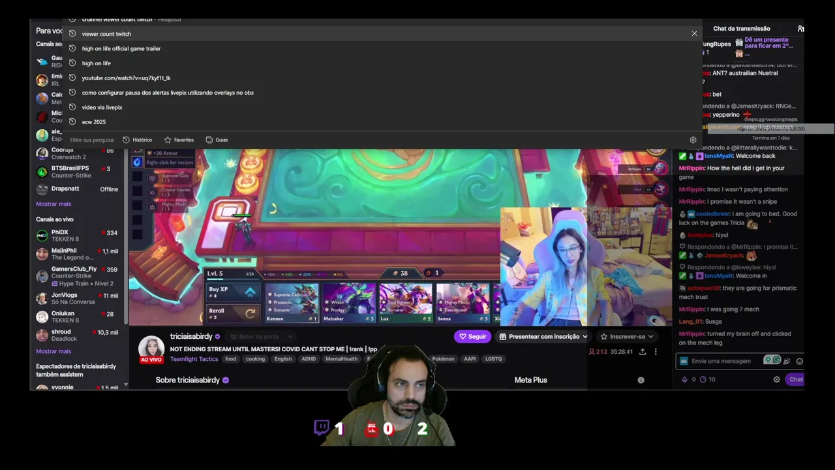Click the 'MentalHealth' stream tag
This screenshot has width=835, height=470.
(341, 359)
